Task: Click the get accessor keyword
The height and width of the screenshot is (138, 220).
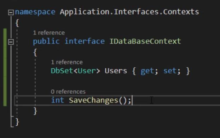Action: [x=147, y=71]
